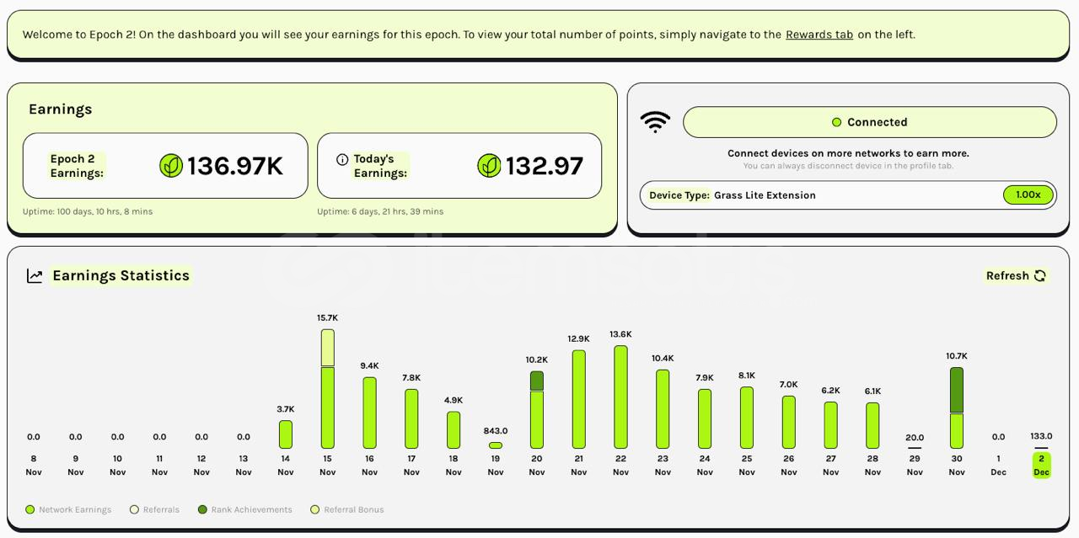The image size is (1079, 538).
Task: Toggle the Referrals legend item
Action: [154, 509]
